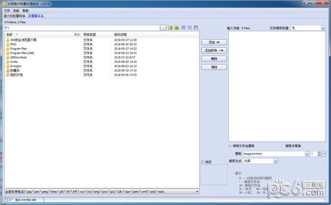331x205 pixels.
Task: Click the folder icon of 收藏夹
Action: click(x=8, y=71)
